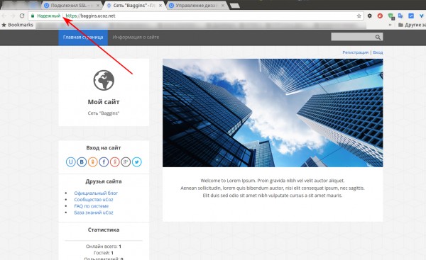
Task: Click the 'Вход на сайт' heading
Action: (104, 148)
